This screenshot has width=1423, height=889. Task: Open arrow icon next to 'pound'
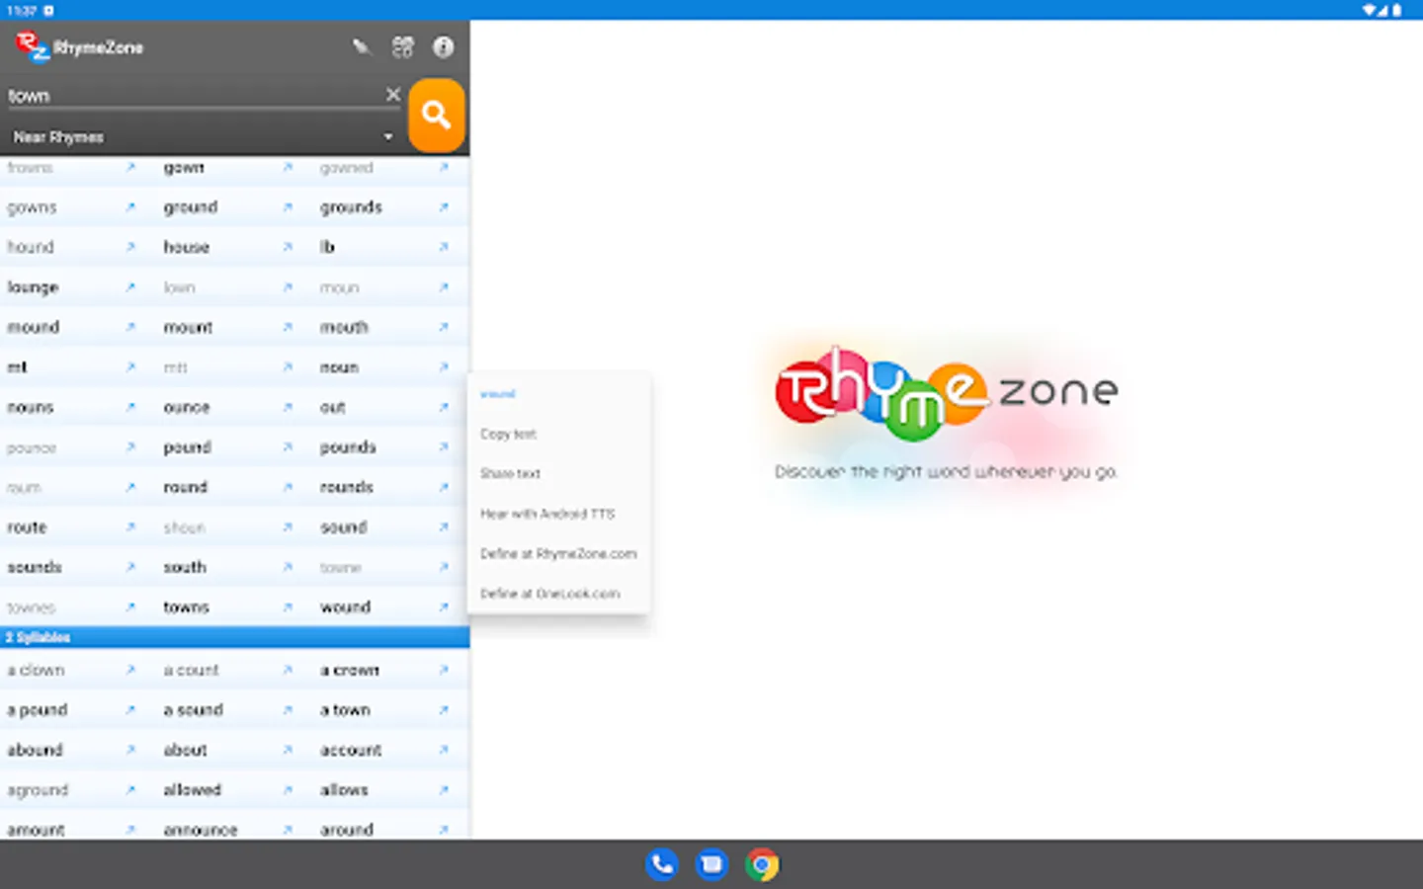(x=288, y=446)
